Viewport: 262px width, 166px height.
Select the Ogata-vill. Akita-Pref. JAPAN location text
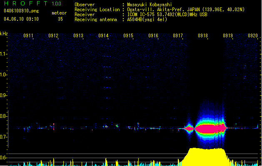186,10
